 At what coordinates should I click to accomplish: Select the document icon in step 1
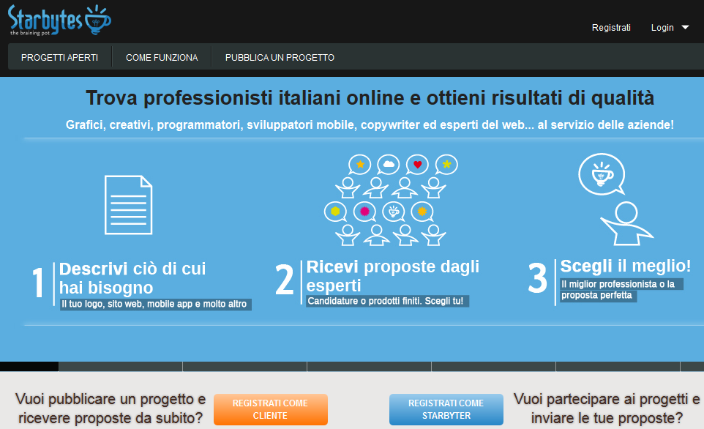click(x=128, y=204)
